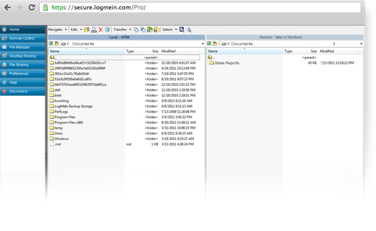Refresh the local pane listing

51,43
